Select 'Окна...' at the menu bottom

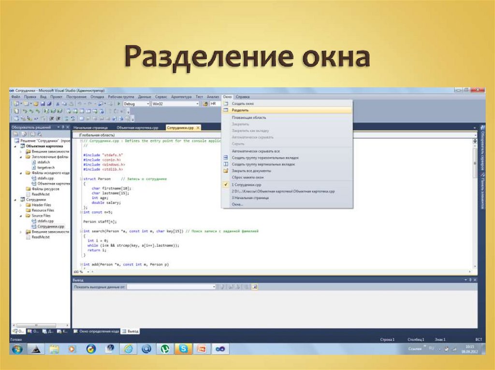287,205
